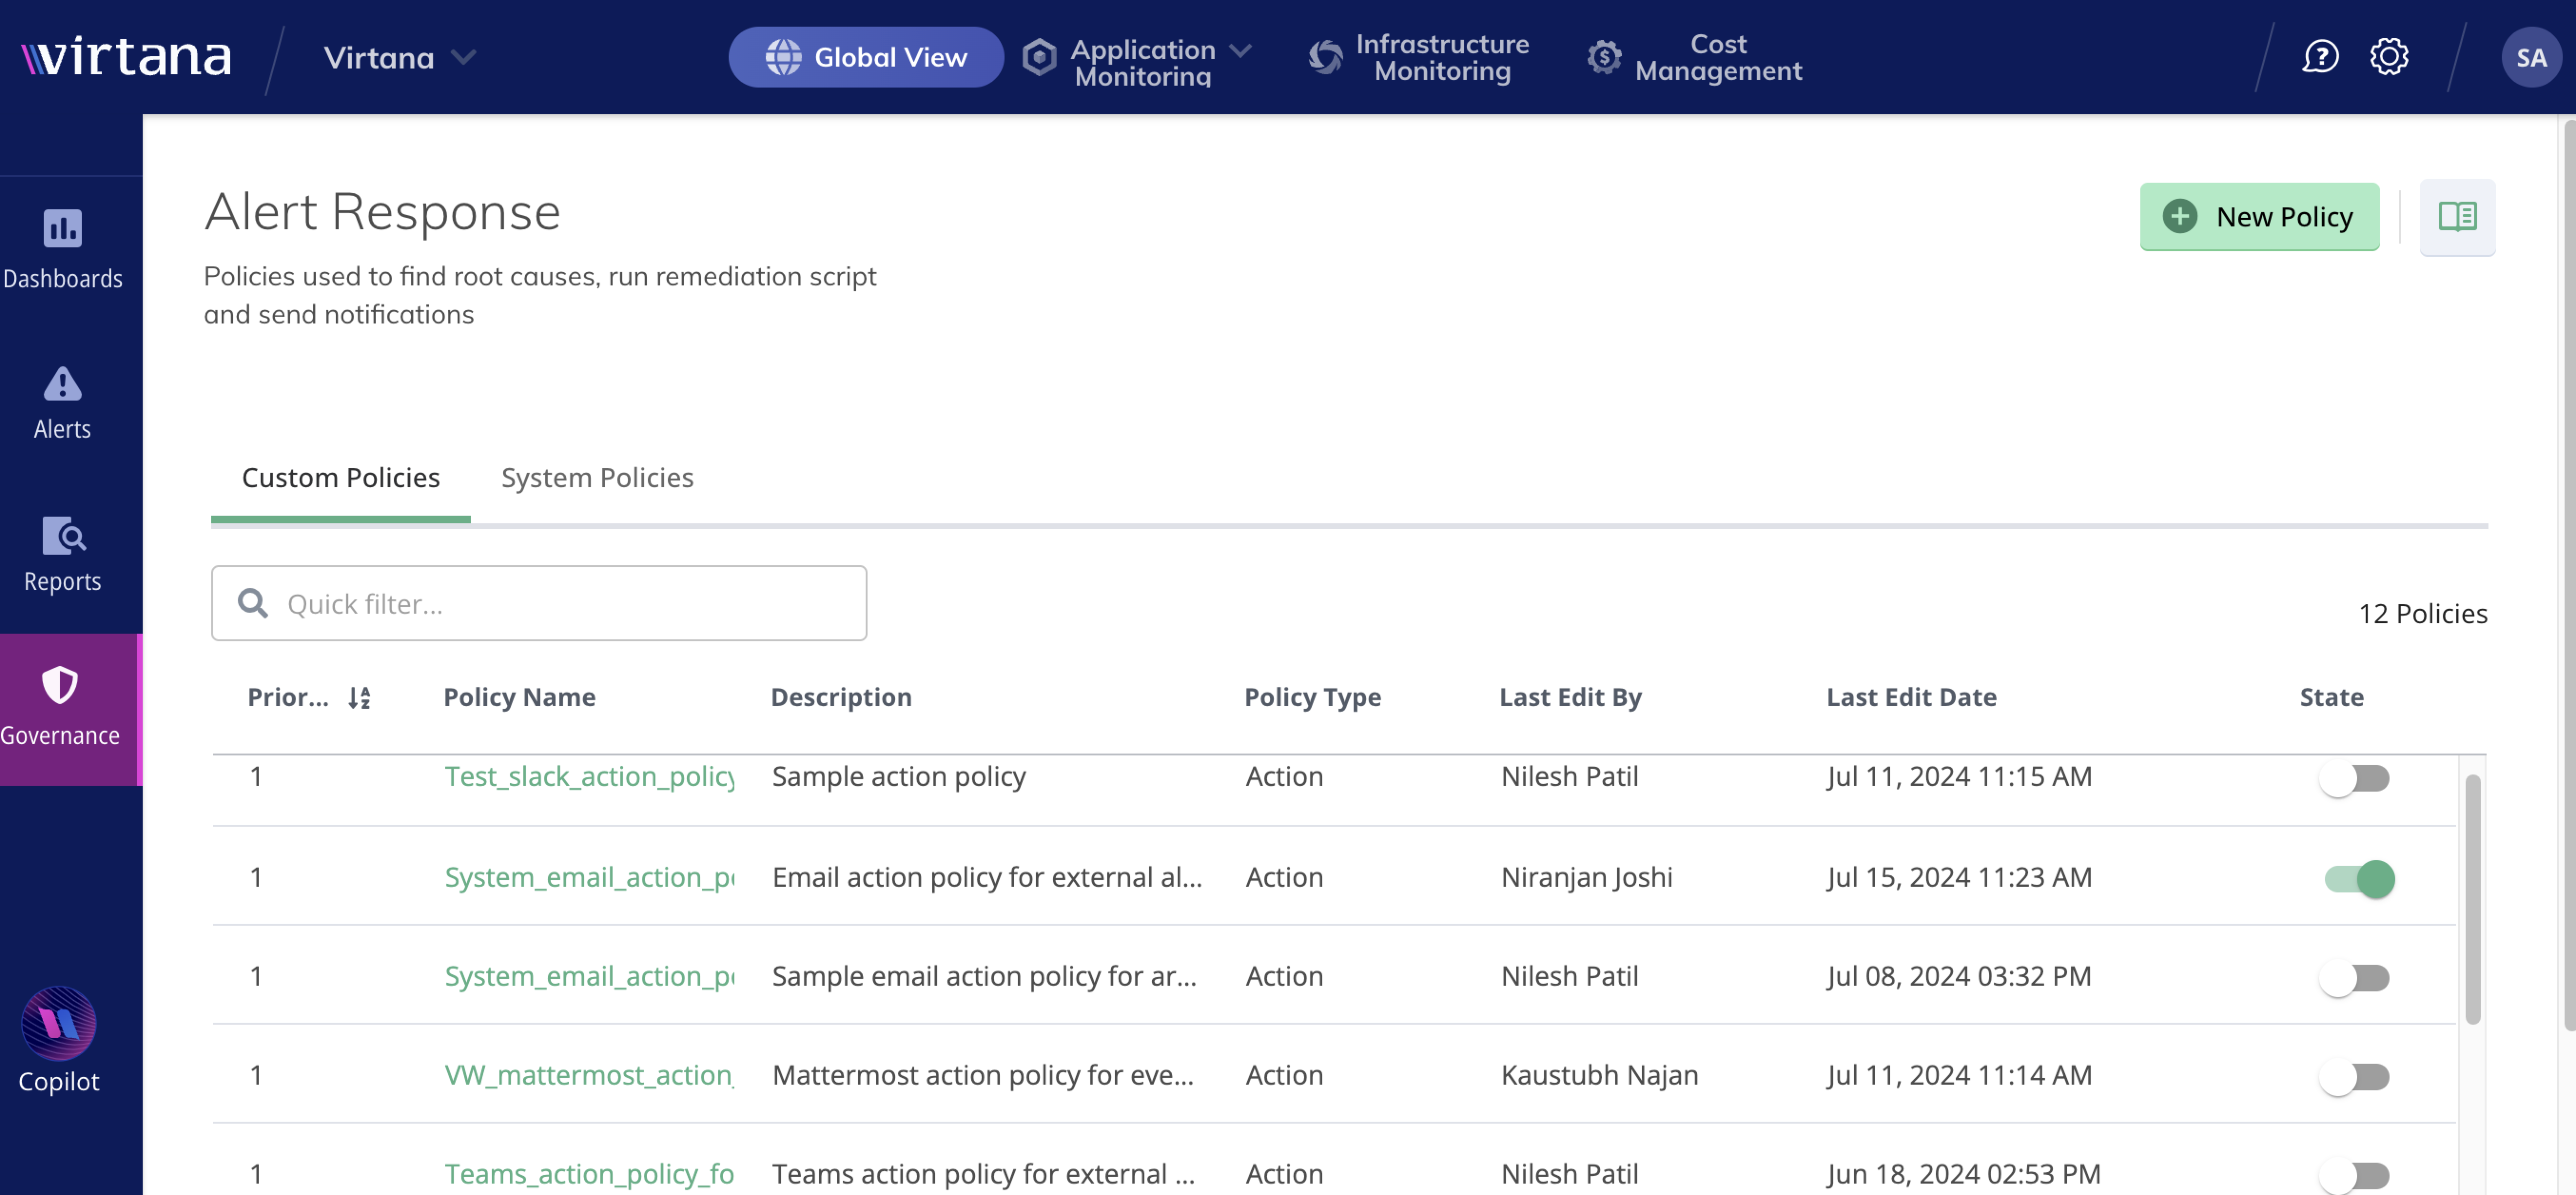The height and width of the screenshot is (1195, 2576).
Task: Click the Last Edit By column header
Action: [x=1570, y=697]
